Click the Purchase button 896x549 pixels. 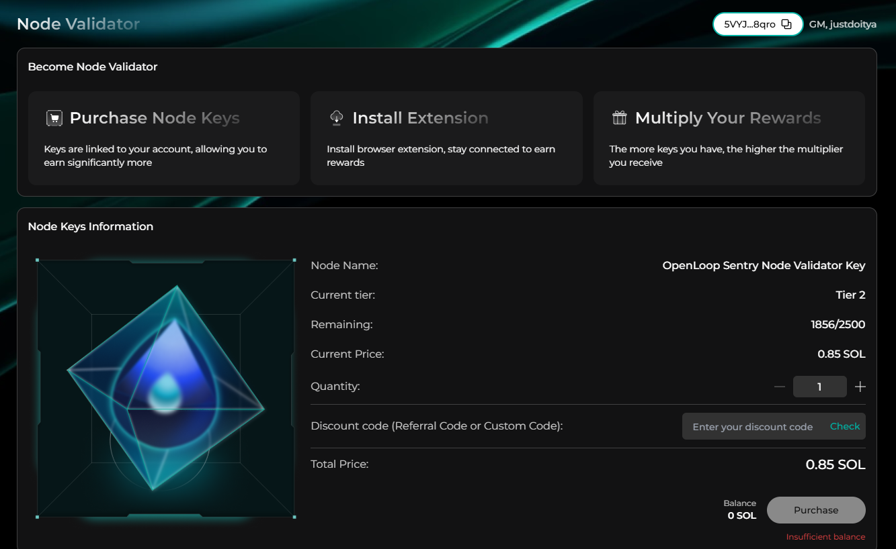(x=816, y=510)
